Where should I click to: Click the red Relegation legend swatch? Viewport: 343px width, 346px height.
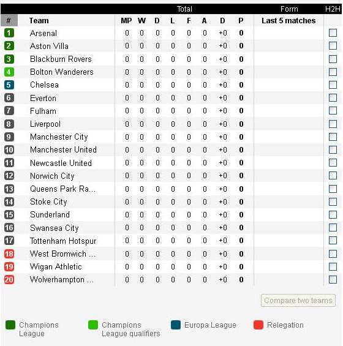click(258, 325)
